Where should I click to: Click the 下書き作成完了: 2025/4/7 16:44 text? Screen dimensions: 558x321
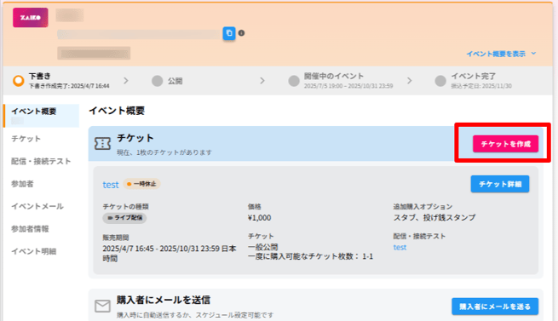point(69,86)
